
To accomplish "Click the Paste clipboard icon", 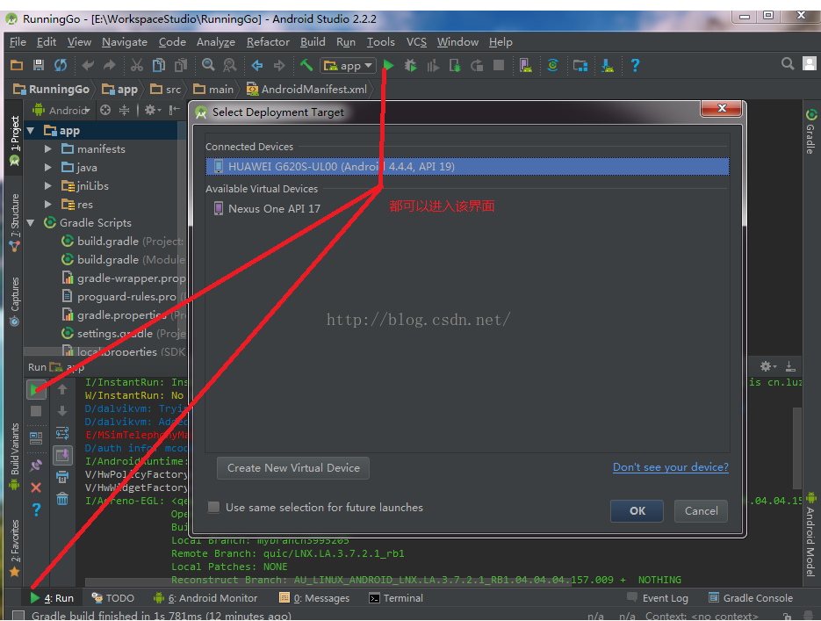I will coord(181,66).
